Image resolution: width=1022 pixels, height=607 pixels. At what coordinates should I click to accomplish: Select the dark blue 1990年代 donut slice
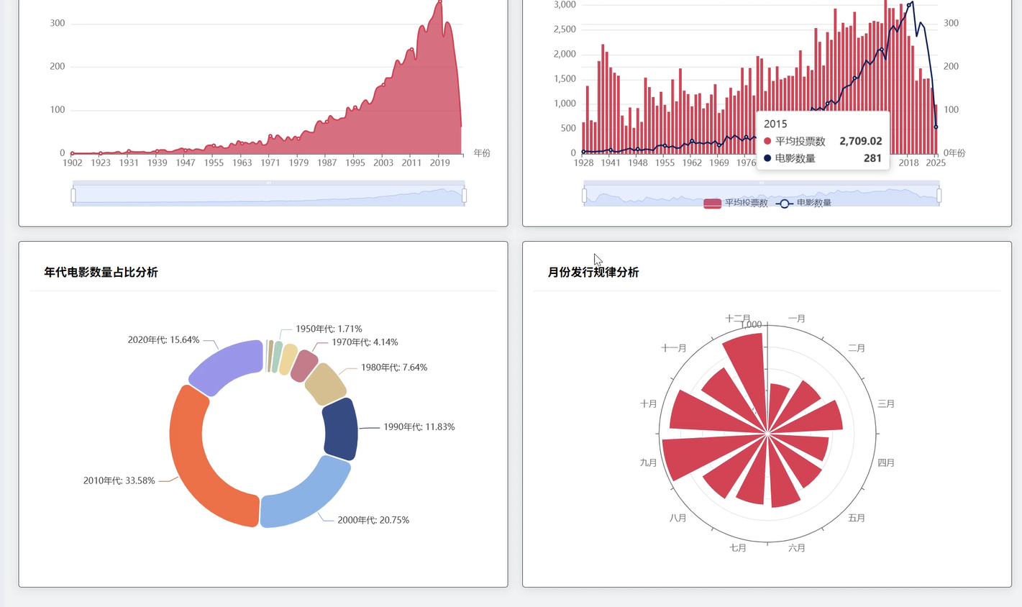[x=341, y=429]
